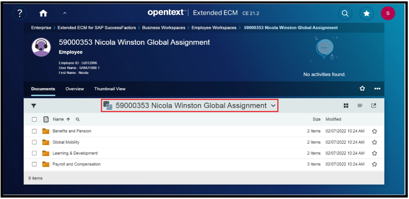
Task: Go to Employee Workspaces breadcrumb
Action: (x=214, y=28)
